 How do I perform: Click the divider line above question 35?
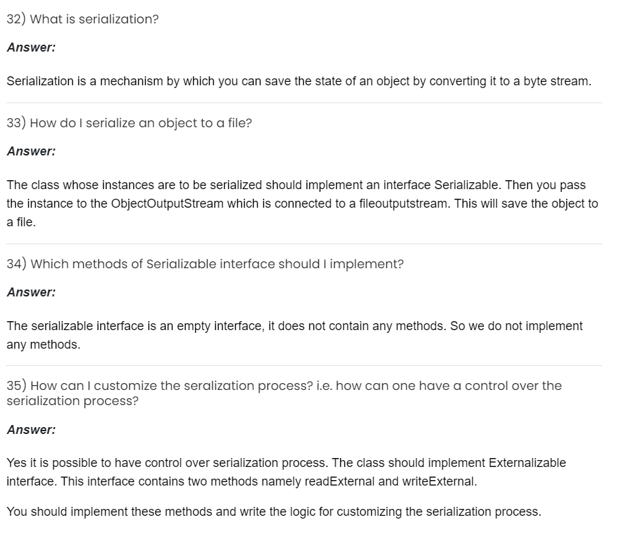point(304,366)
